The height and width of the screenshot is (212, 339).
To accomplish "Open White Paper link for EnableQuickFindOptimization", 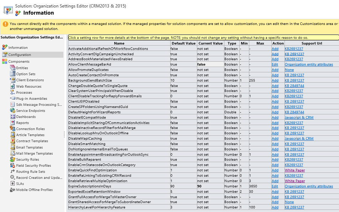I will click(x=295, y=170).
